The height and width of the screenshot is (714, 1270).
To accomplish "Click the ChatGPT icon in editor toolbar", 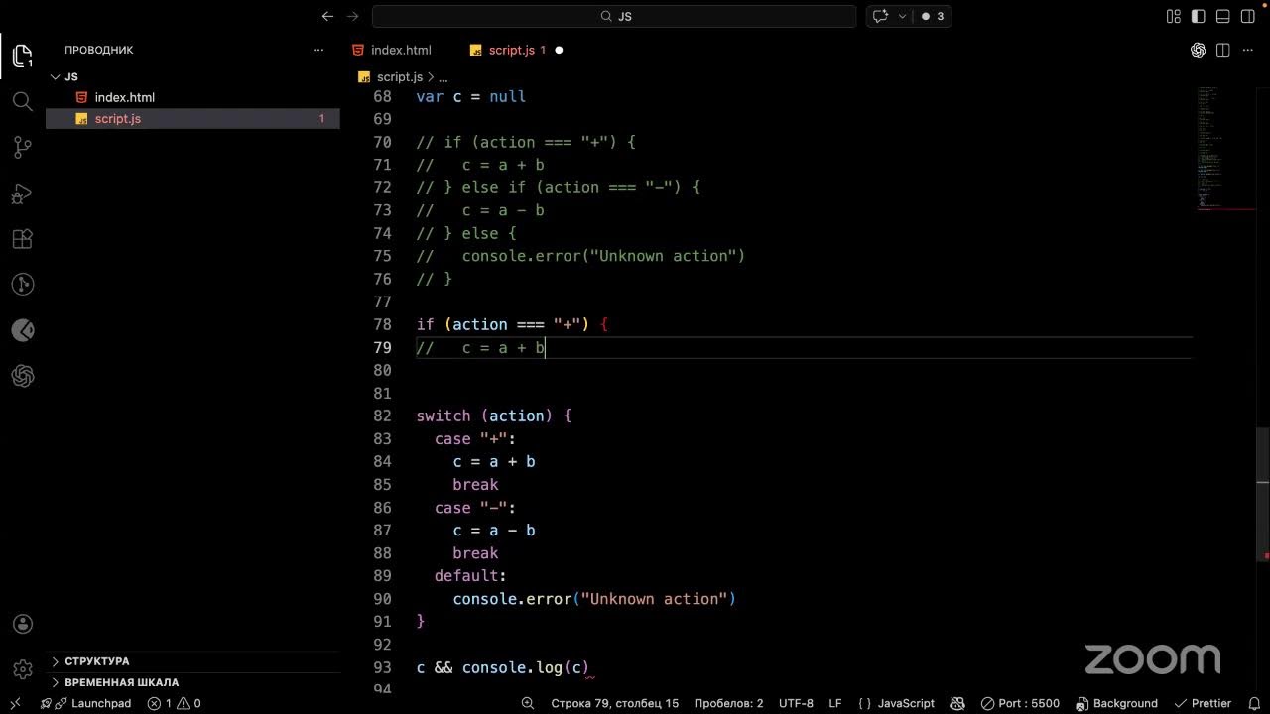I will (x=1198, y=50).
